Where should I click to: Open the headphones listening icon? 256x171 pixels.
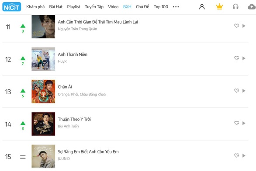pyautogui.click(x=235, y=7)
